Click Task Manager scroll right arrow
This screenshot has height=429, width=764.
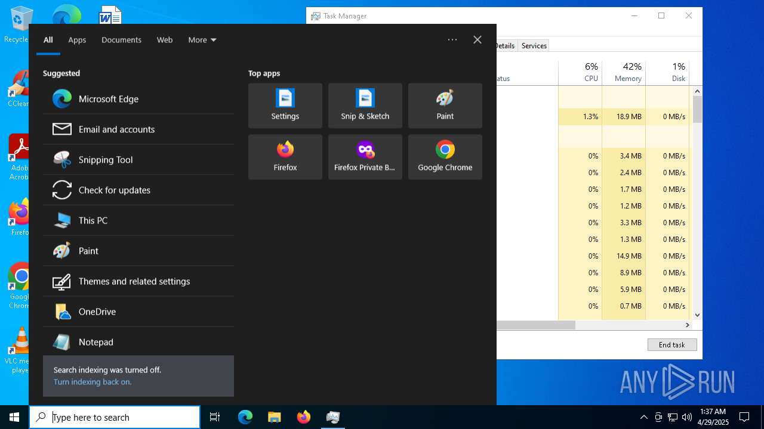click(x=687, y=325)
